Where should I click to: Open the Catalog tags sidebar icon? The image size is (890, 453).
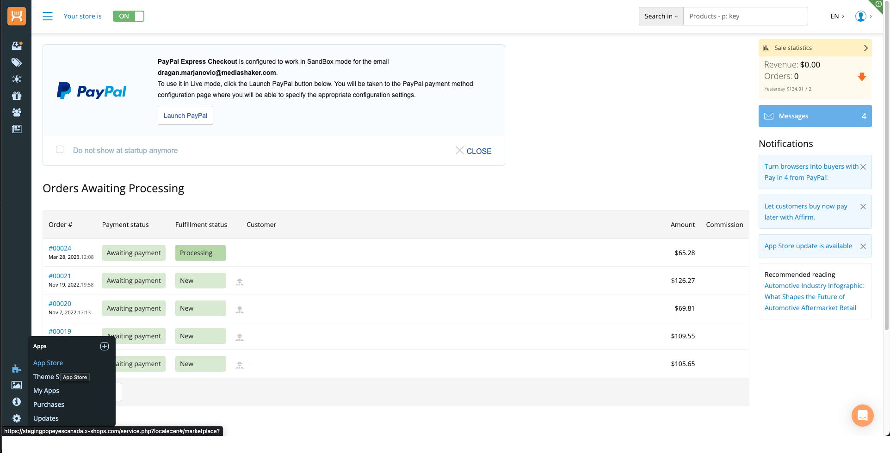pyautogui.click(x=17, y=62)
